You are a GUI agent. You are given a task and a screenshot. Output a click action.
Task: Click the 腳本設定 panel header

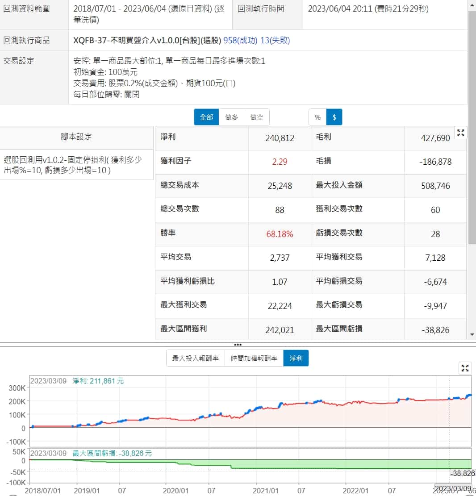(76, 137)
